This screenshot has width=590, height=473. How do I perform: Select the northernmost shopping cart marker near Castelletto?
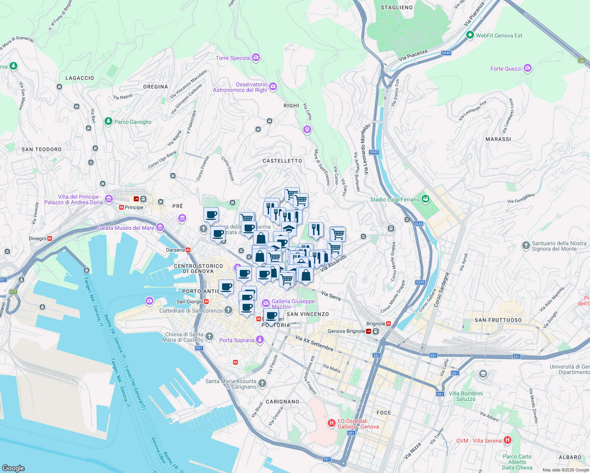292,195
